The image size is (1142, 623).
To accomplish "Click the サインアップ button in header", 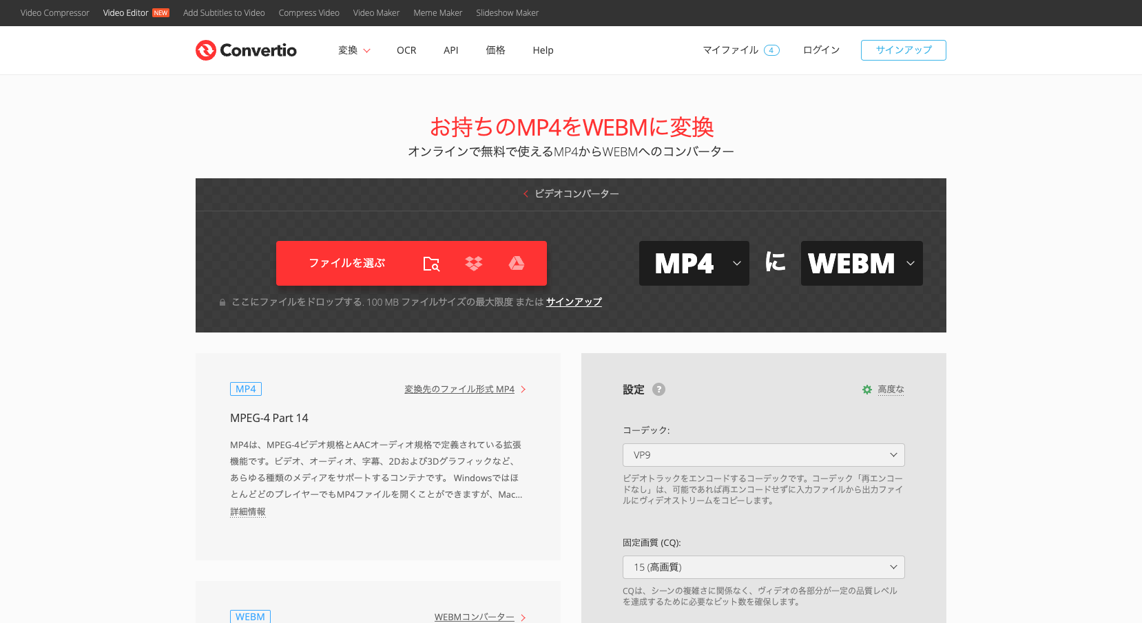I will [903, 50].
